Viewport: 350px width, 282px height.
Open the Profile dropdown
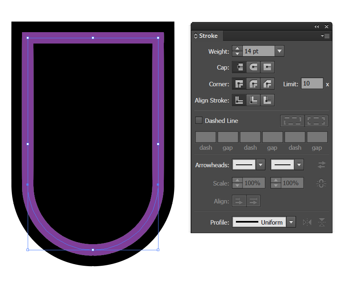point(291,222)
